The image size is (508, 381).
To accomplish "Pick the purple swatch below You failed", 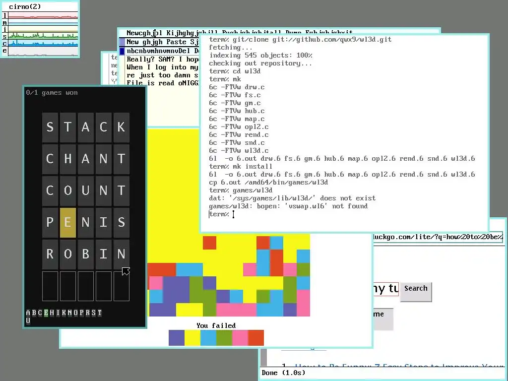I will 177,338.
